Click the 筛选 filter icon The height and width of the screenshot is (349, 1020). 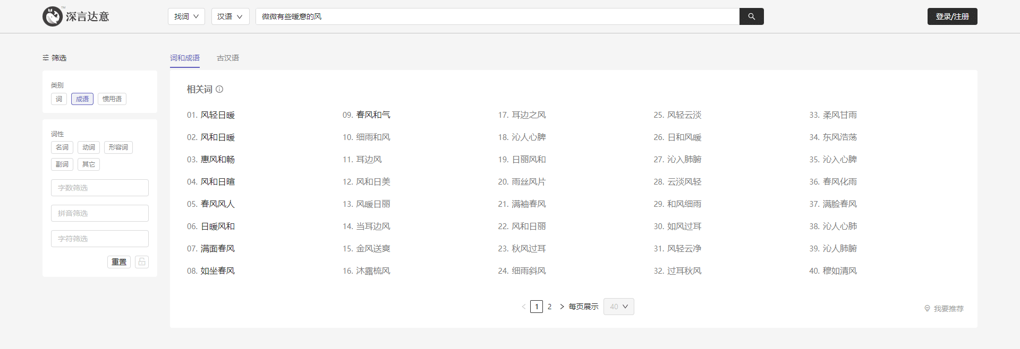click(x=46, y=58)
